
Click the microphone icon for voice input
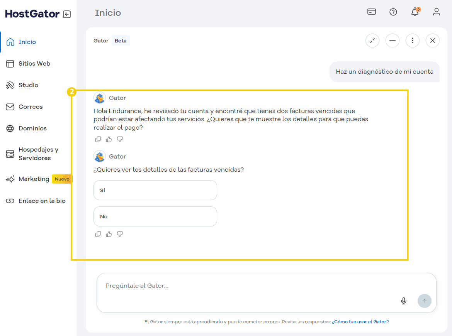pos(404,301)
